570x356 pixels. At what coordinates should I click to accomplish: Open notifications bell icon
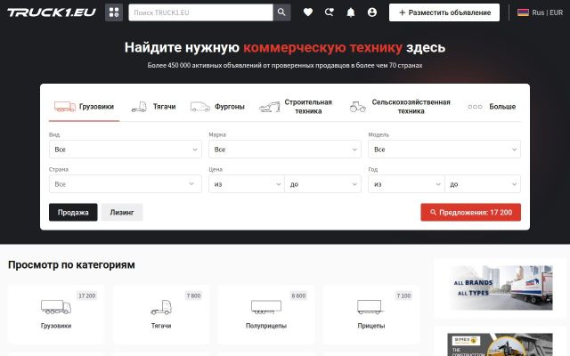[x=351, y=12]
